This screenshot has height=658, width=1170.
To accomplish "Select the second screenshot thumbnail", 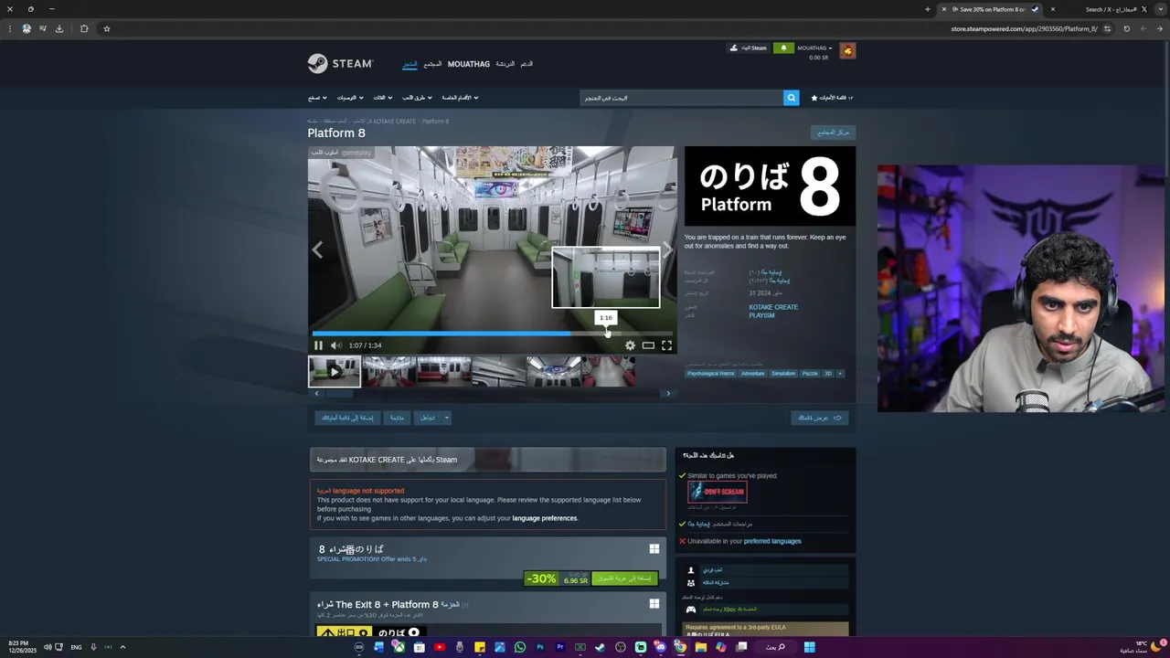I will [389, 372].
